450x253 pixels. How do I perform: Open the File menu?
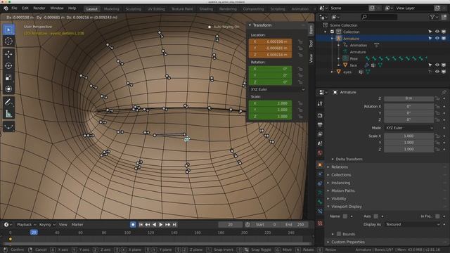[x=14, y=8]
